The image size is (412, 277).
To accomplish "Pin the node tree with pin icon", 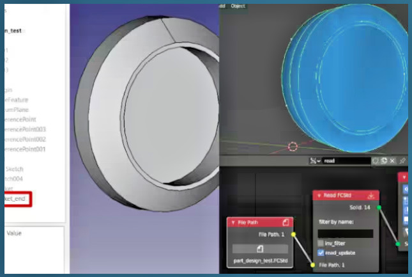I will [402, 161].
